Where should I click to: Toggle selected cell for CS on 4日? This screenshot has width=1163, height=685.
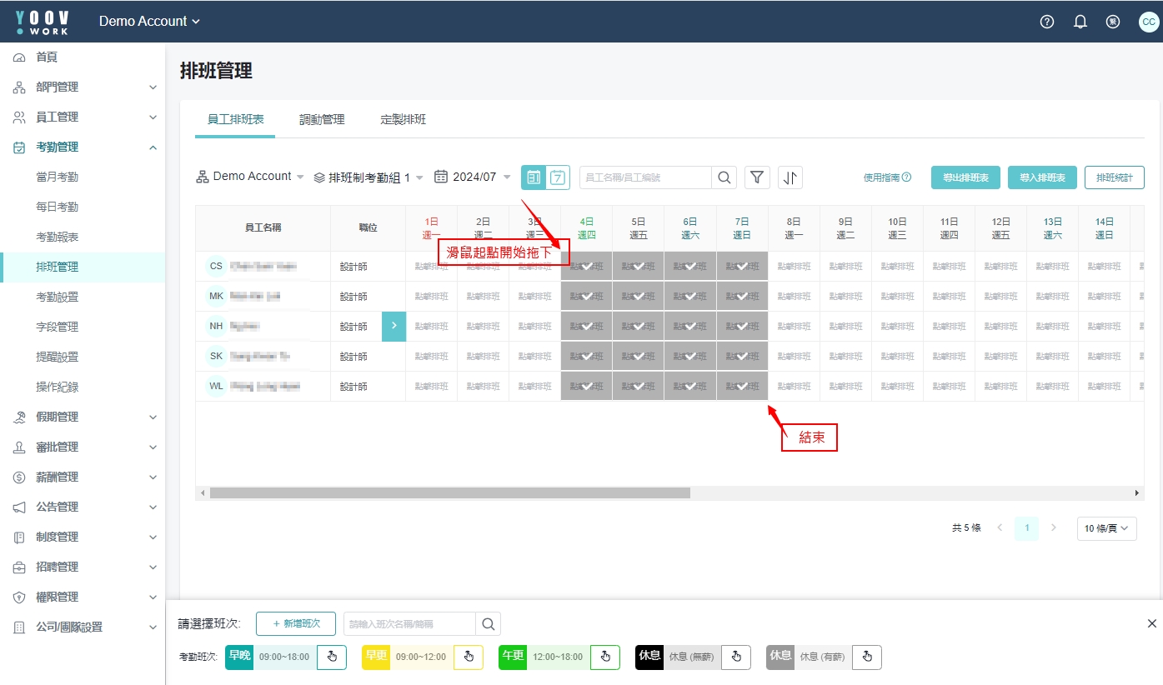[586, 267]
